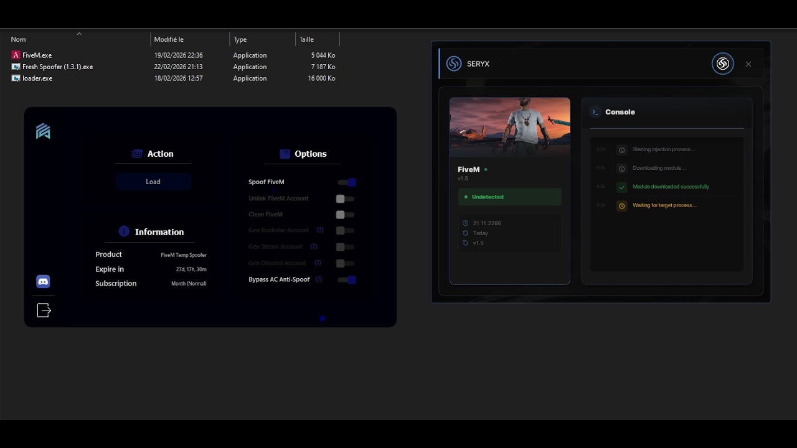Click 'Waiting for target process...' console line
Screen dimensions: 797x448
pyautogui.click(x=664, y=205)
